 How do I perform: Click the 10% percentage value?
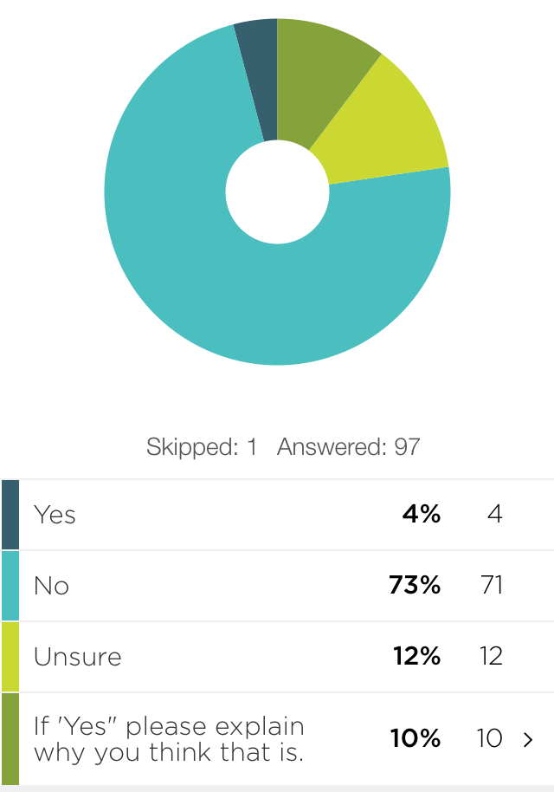pos(416,739)
